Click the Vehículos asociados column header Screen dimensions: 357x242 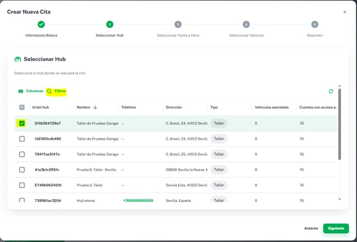point(272,107)
